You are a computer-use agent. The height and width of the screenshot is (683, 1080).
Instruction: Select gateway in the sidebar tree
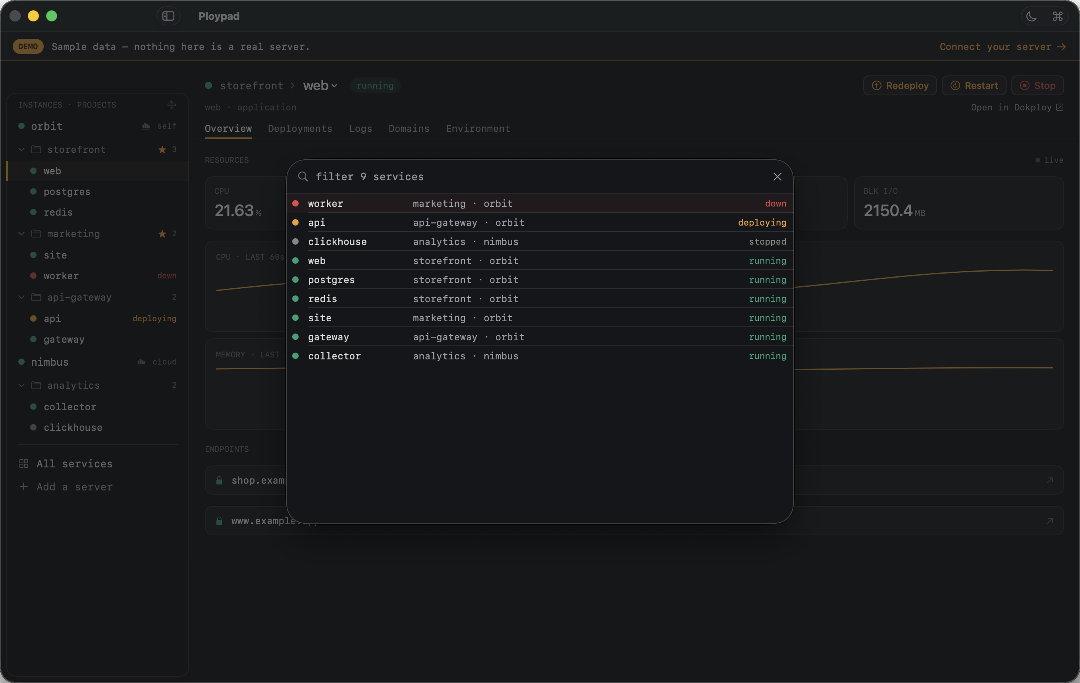tap(98, 340)
